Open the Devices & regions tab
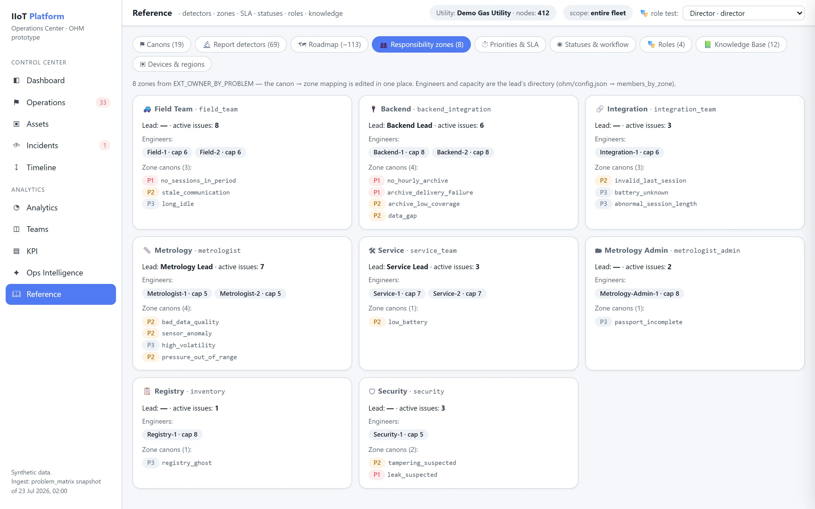The width and height of the screenshot is (815, 509). [172, 64]
